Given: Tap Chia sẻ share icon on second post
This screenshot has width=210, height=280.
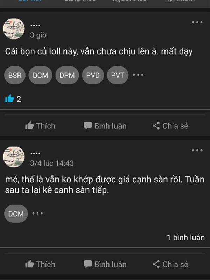Looking at the screenshot, I should click(156, 264).
